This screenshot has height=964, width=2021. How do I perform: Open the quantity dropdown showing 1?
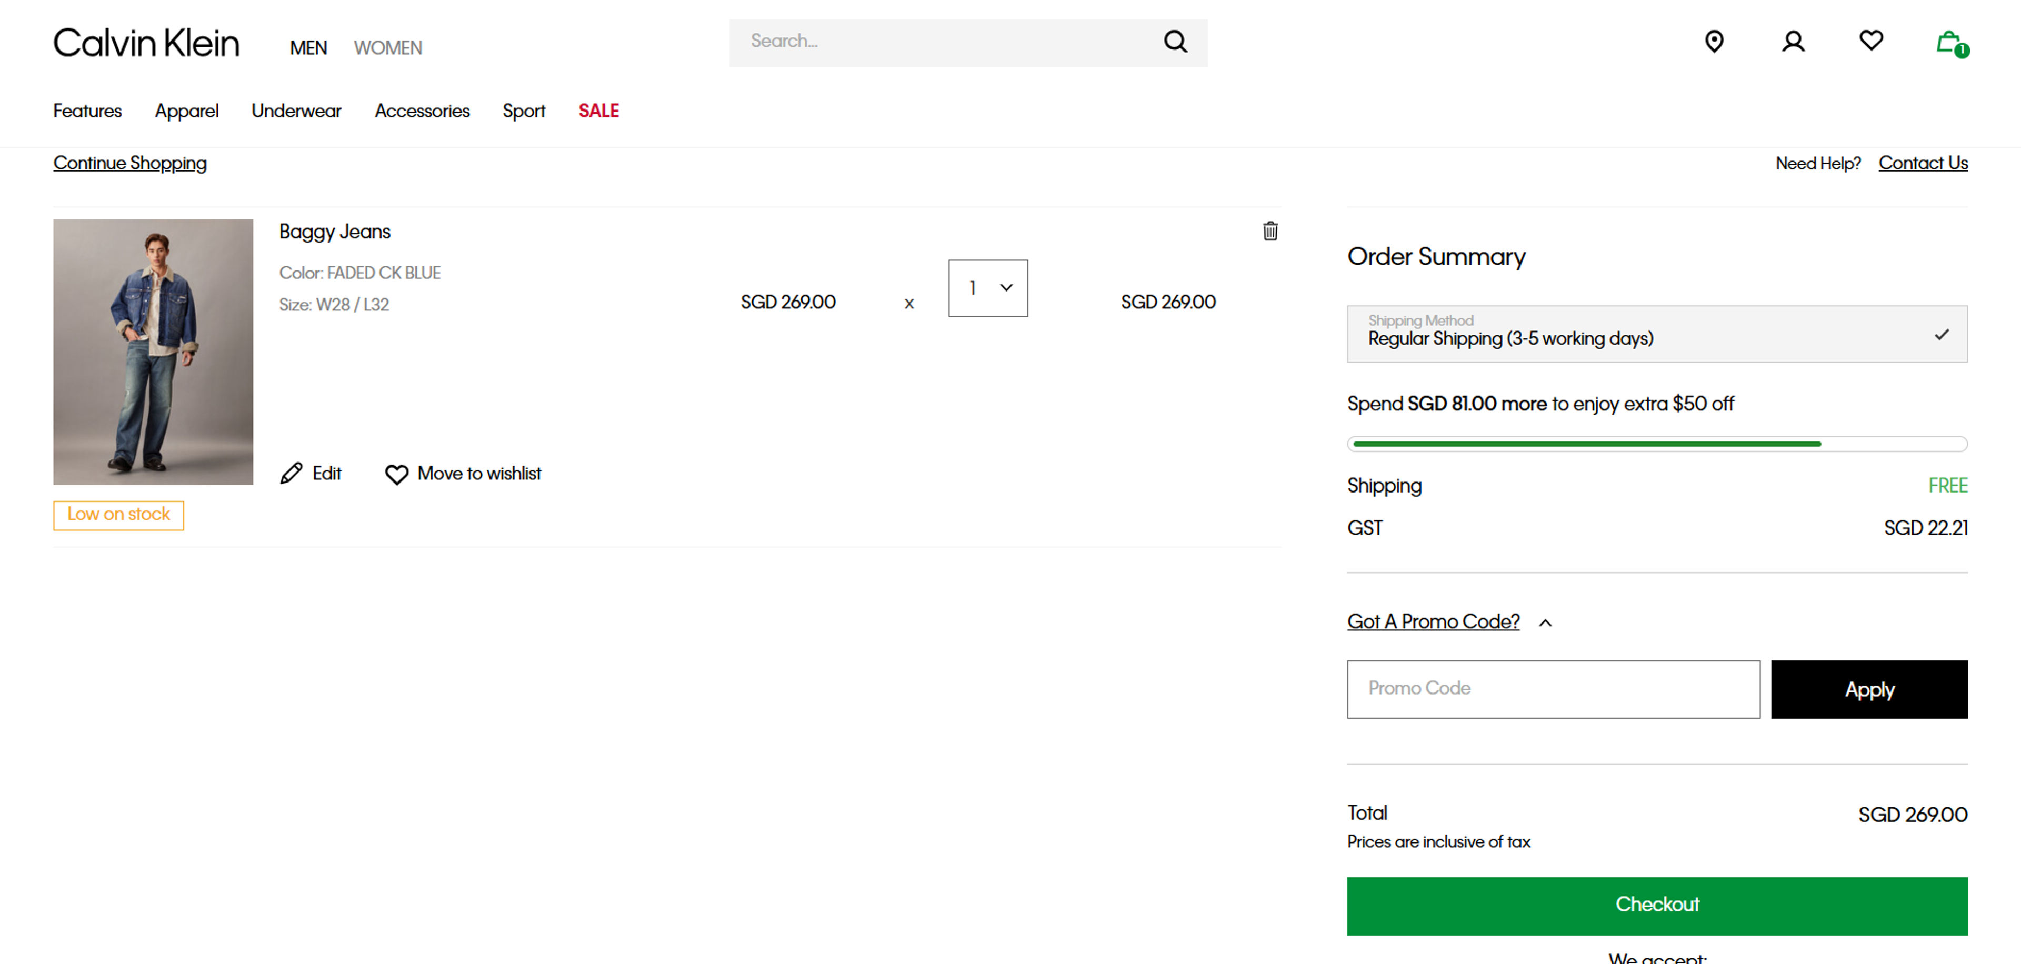988,288
